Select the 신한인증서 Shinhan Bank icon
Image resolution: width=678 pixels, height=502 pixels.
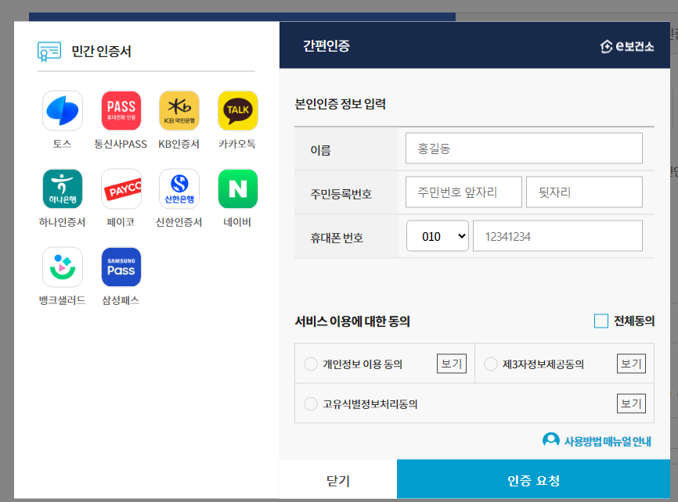[179, 188]
